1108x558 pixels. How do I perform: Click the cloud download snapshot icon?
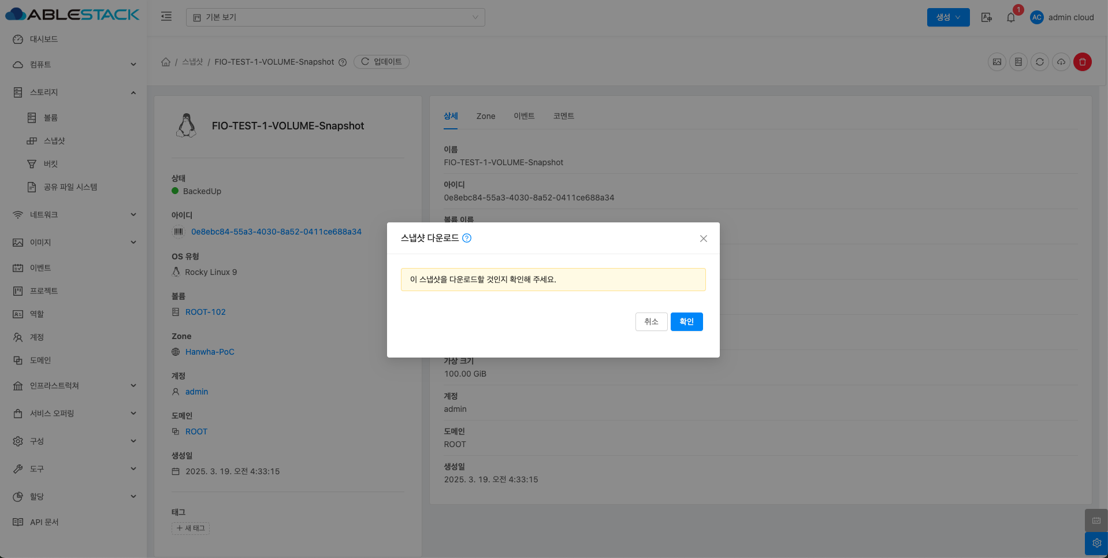[1061, 62]
